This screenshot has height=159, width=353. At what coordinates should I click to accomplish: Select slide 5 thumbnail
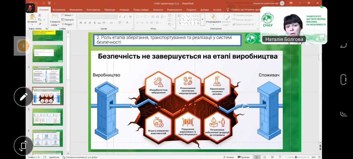[x=48, y=117]
